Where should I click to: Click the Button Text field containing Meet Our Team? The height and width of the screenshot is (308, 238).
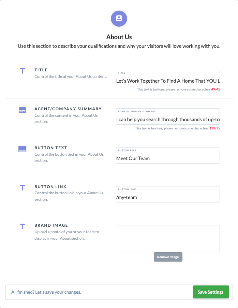point(168,155)
